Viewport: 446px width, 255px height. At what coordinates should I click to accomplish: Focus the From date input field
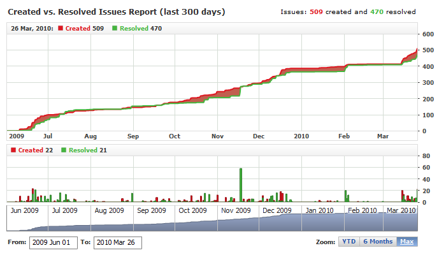pyautogui.click(x=54, y=242)
